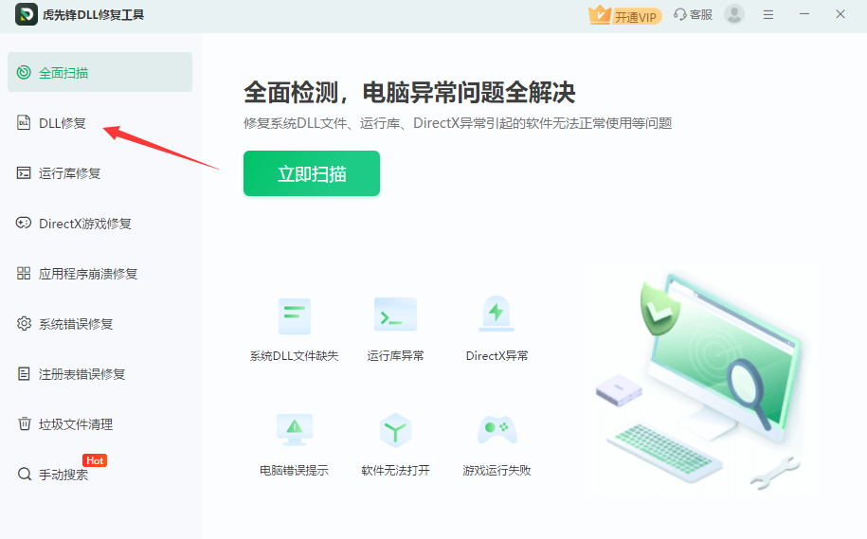Click the VIP crown icon
The height and width of the screenshot is (539, 867).
click(600, 14)
